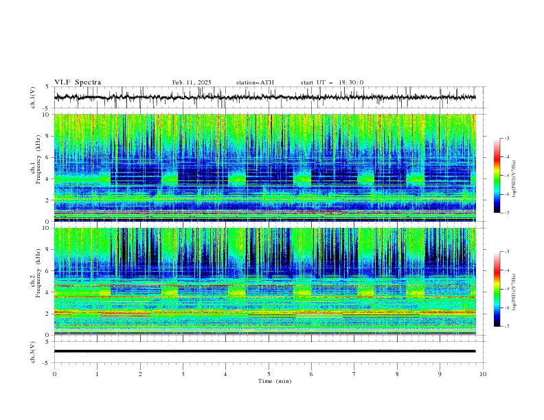Click the 'ch.3(V)' waveform axis label

coord(33,352)
